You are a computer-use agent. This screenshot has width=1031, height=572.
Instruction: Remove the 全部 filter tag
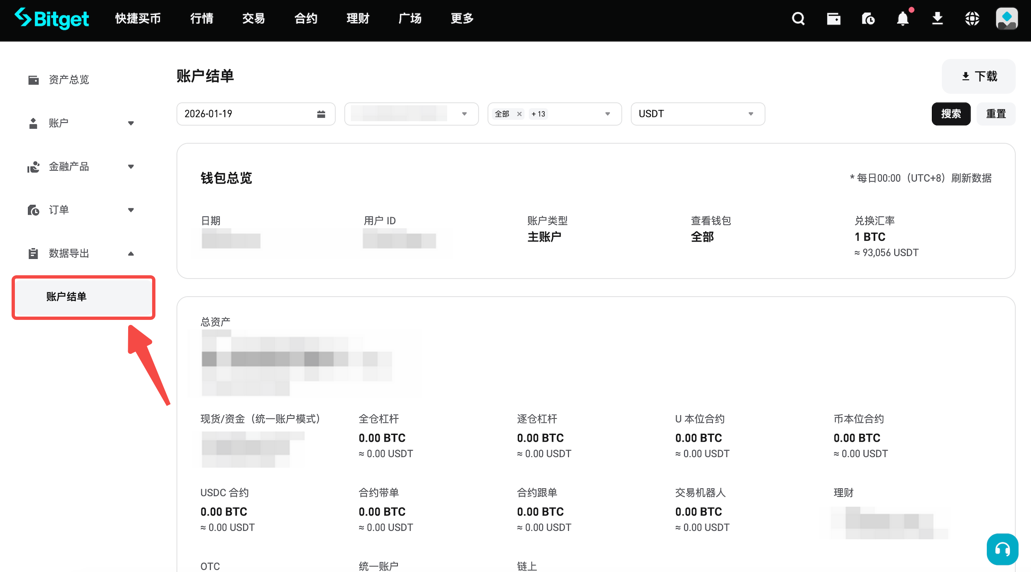pyautogui.click(x=519, y=114)
